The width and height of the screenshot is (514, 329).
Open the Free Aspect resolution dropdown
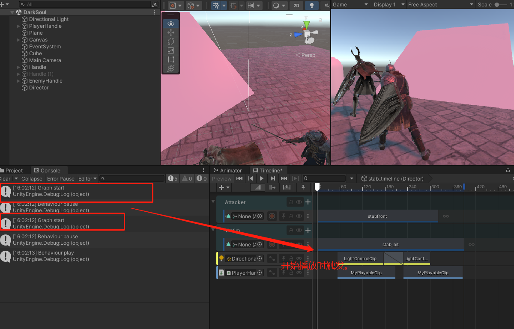tap(440, 5)
